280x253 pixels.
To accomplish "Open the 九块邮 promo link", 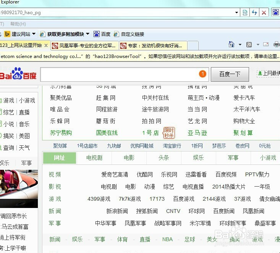I will click(x=114, y=146).
